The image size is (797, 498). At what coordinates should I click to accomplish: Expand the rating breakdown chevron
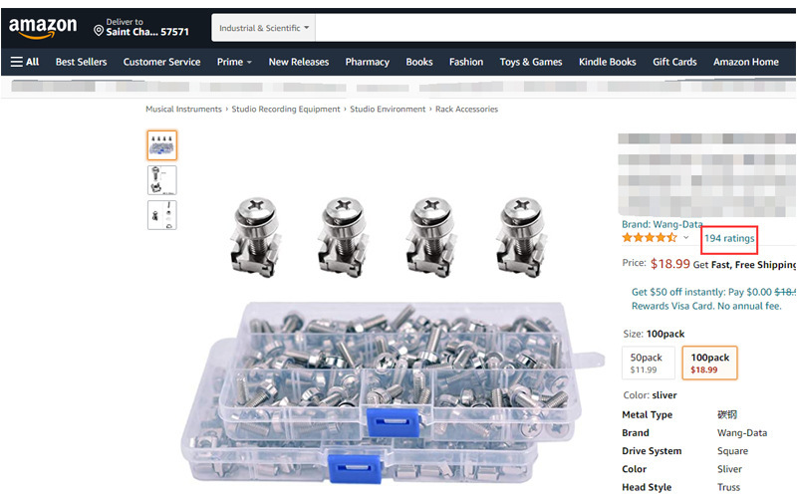pyautogui.click(x=685, y=237)
